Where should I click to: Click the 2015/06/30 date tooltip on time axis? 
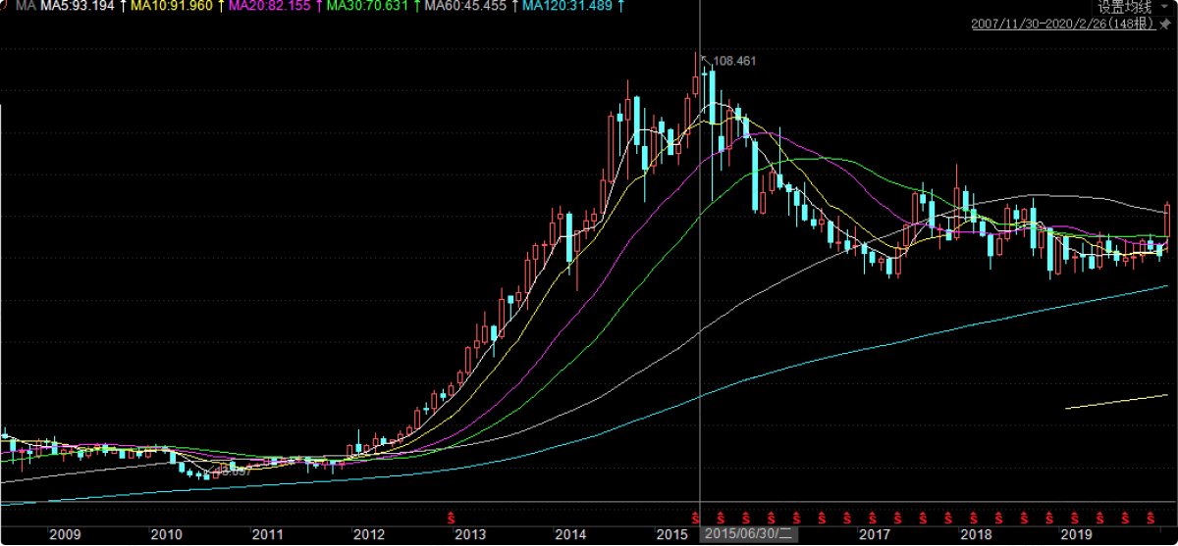(751, 535)
